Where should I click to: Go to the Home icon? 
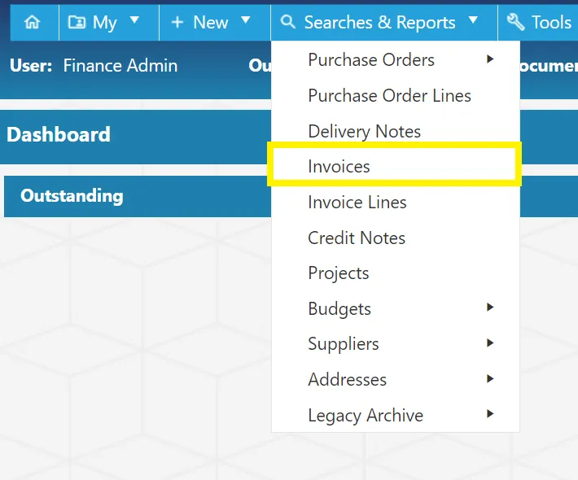point(32,22)
